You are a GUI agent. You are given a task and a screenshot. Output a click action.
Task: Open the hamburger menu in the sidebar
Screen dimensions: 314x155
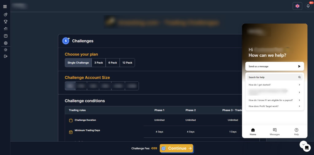pos(5,6)
